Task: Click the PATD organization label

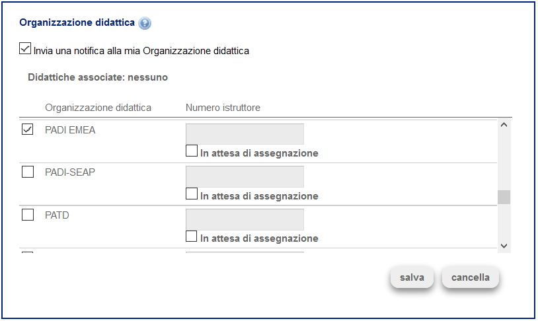Action: point(57,215)
